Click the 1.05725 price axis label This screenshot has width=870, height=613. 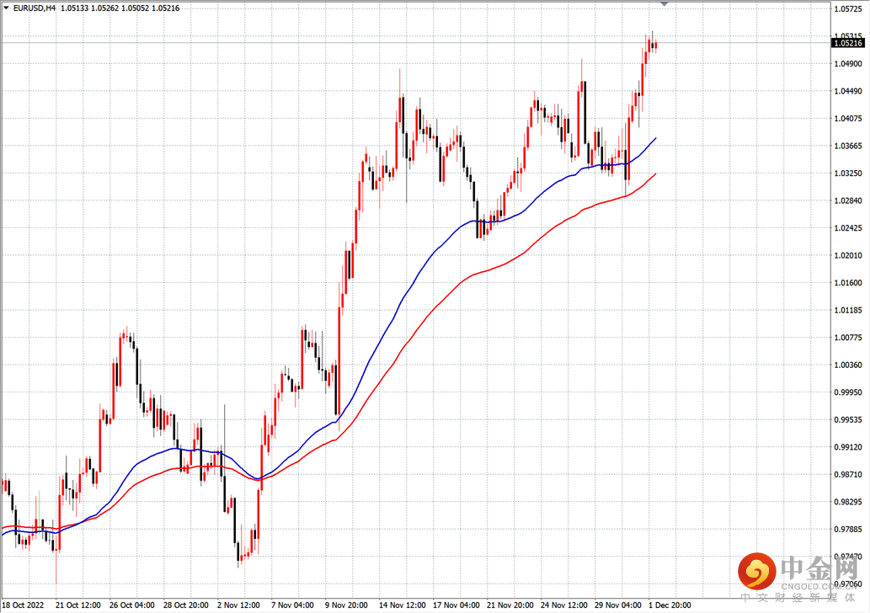[846, 9]
